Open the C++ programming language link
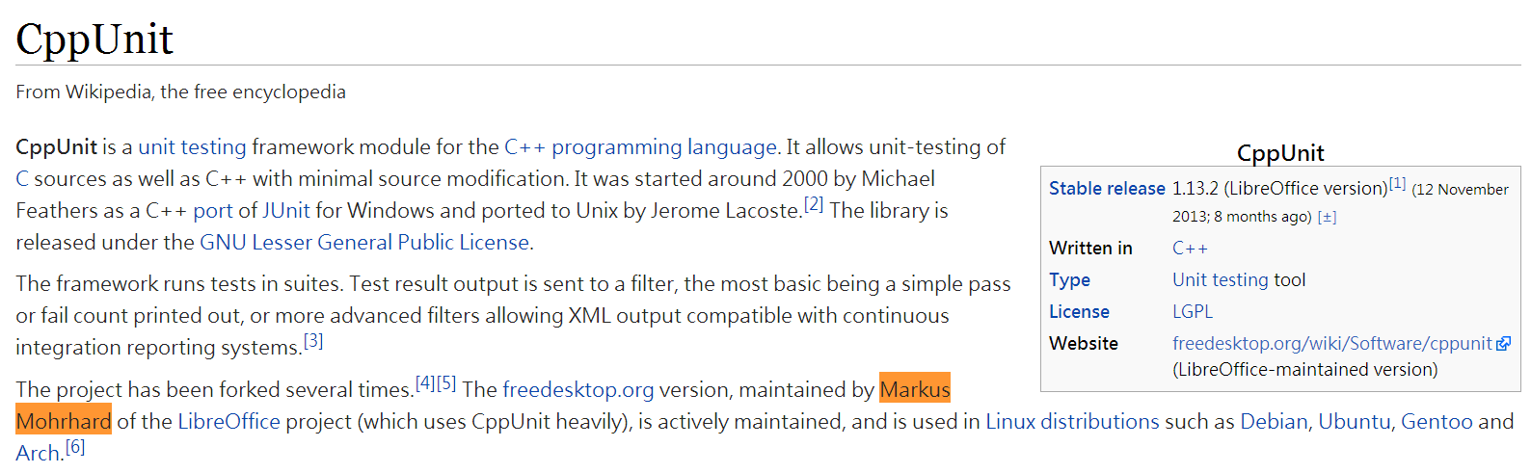This screenshot has height=473, width=1531. coord(640,147)
